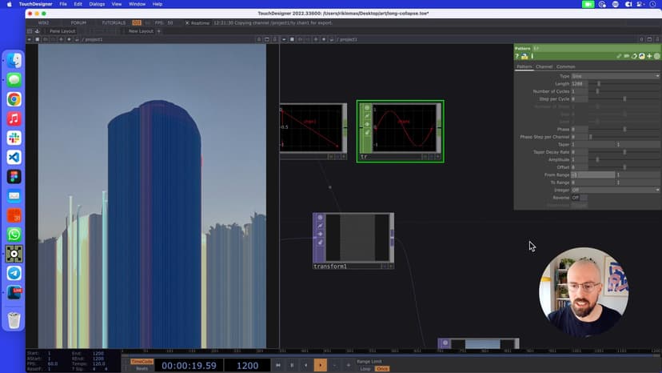Screen dimensions: 662x373
Task: Pause playback in the timeline
Action: point(291,365)
